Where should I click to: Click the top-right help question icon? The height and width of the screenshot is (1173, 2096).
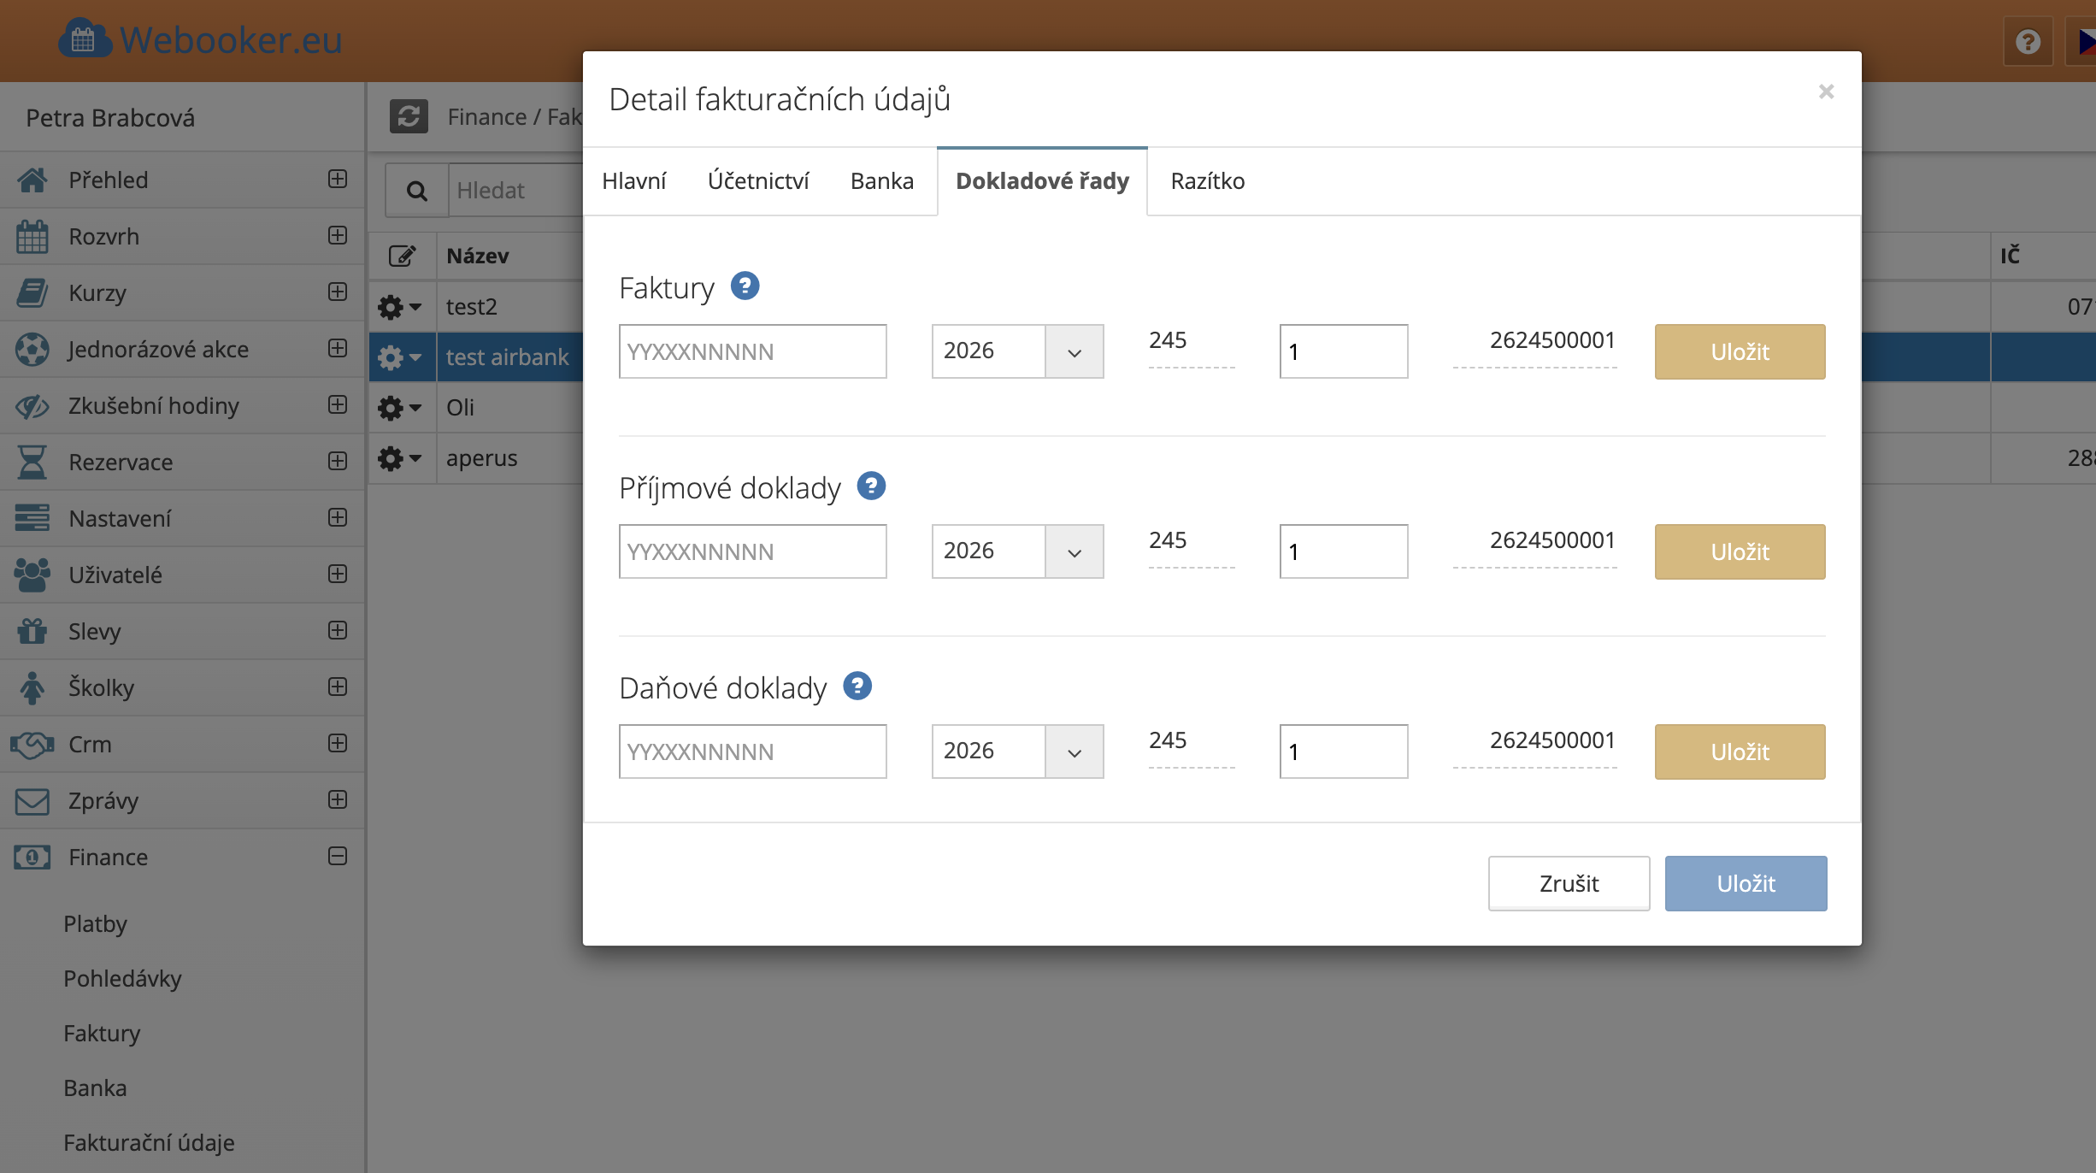[x=2028, y=41]
